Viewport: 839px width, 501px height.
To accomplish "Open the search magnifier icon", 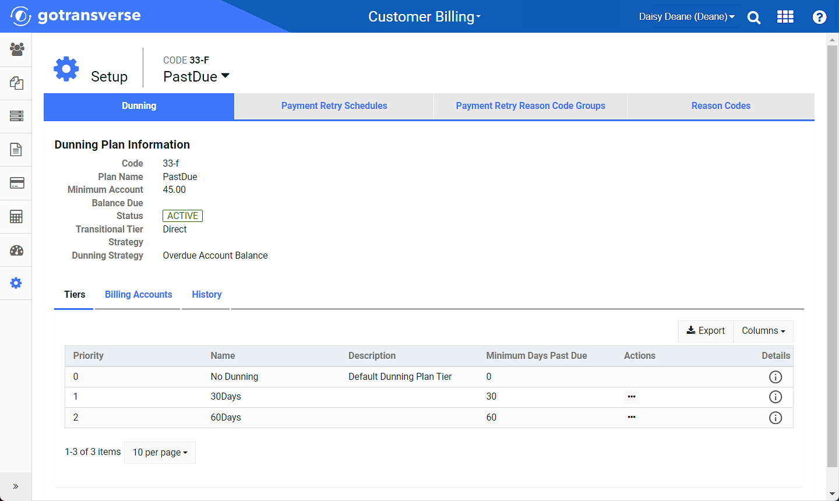I will pos(754,17).
